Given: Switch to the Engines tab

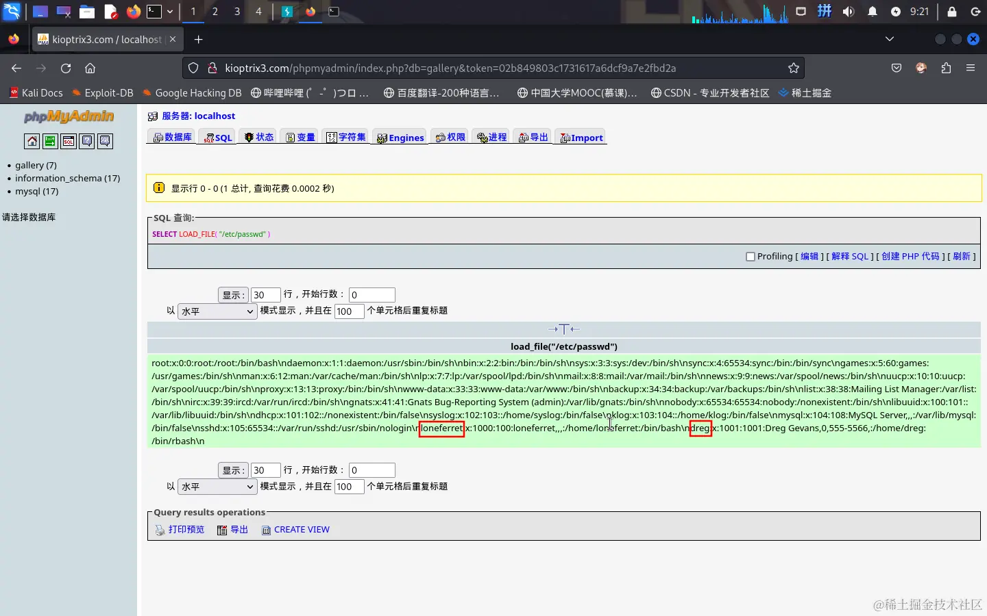Looking at the screenshot, I should pyautogui.click(x=400, y=137).
